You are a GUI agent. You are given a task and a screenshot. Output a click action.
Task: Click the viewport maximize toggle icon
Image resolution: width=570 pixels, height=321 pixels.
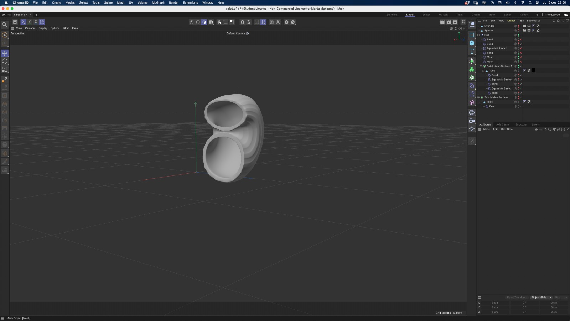pos(465,29)
